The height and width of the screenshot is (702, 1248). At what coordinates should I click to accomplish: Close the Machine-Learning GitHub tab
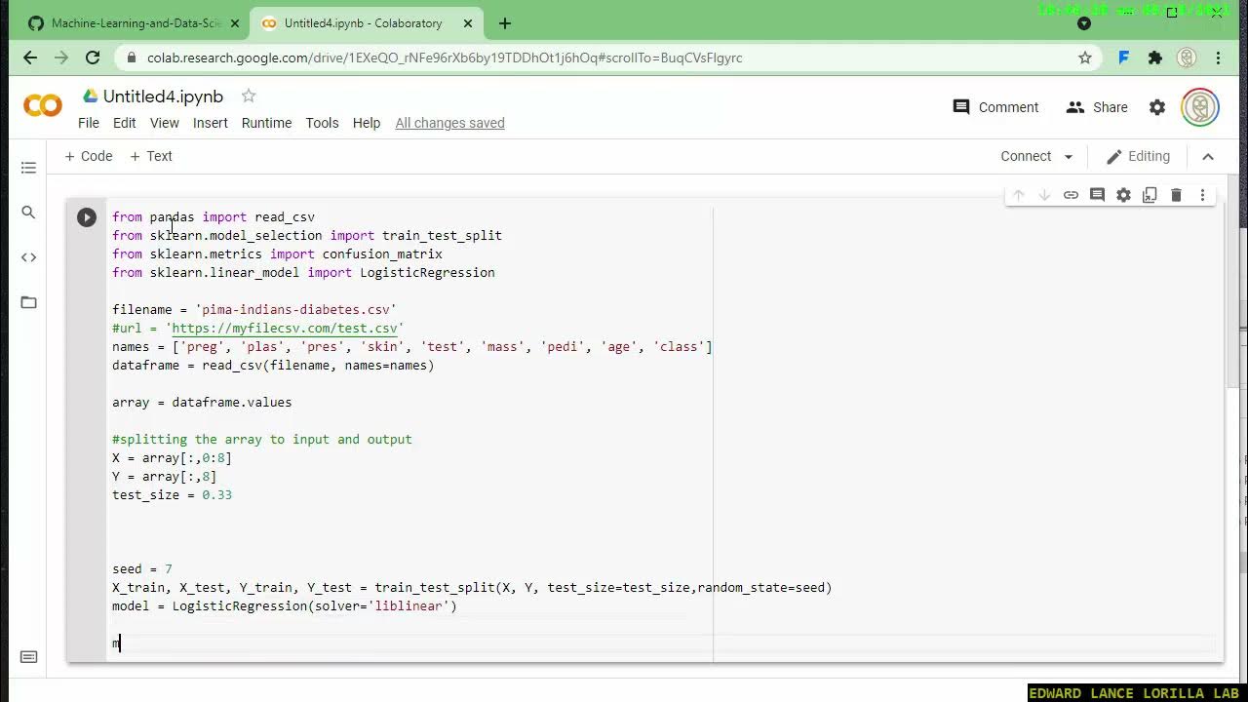234,23
